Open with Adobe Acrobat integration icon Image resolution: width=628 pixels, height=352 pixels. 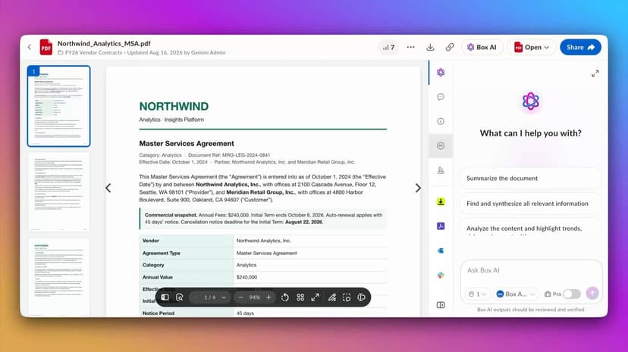(441, 226)
